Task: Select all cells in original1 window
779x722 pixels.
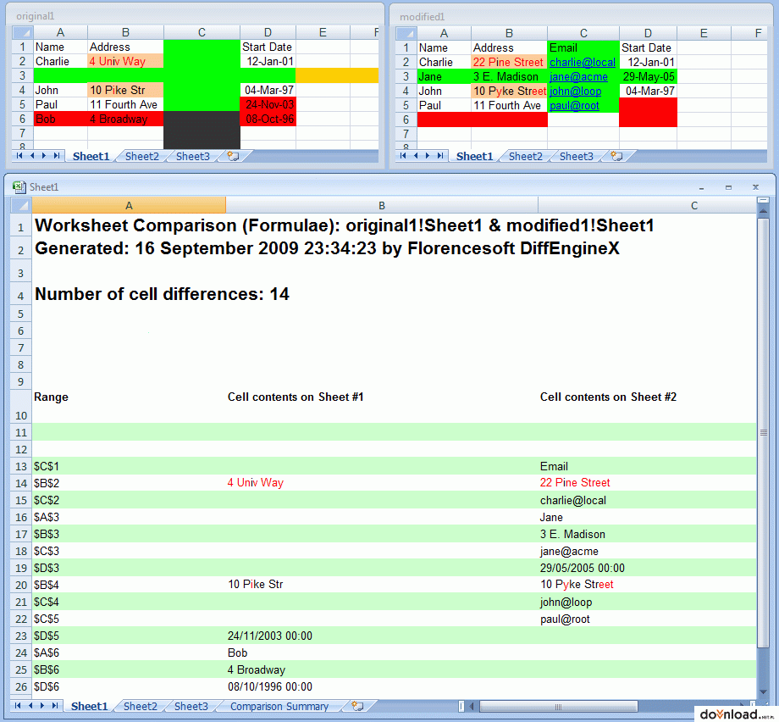Action: tap(22, 33)
